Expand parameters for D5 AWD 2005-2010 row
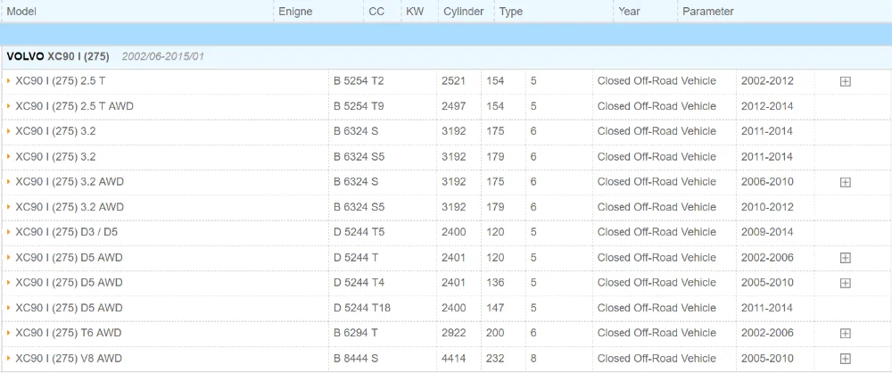 click(846, 283)
